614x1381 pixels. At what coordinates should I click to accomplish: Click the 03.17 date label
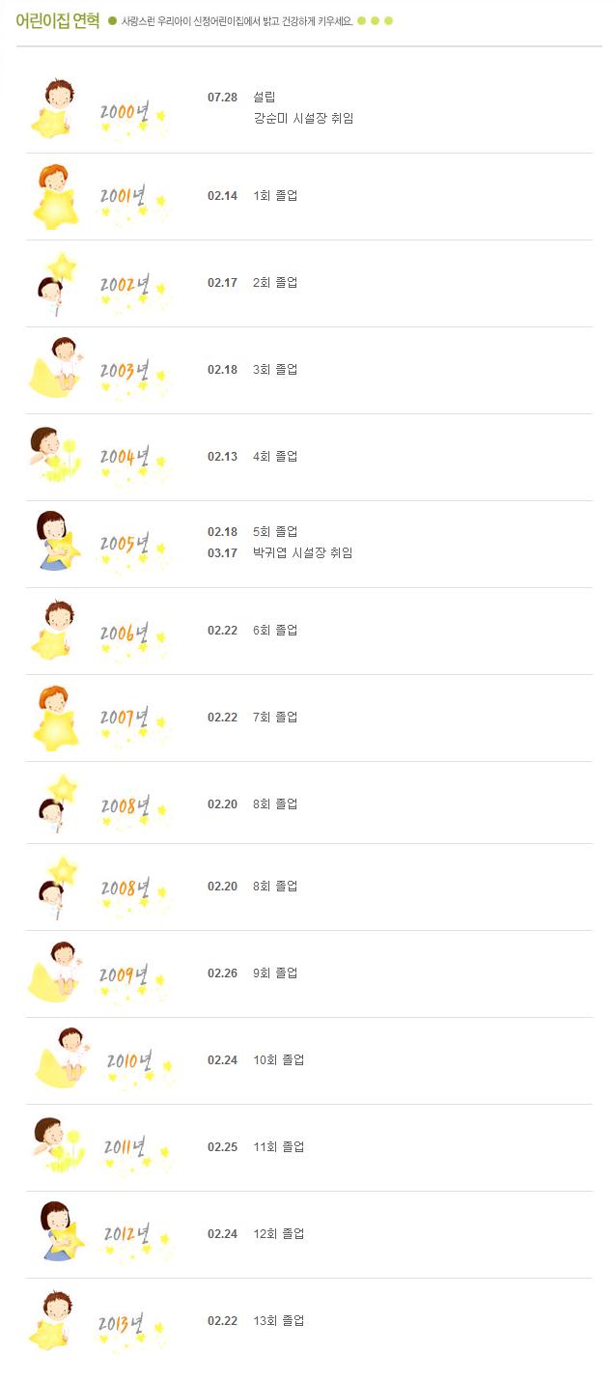tap(222, 553)
